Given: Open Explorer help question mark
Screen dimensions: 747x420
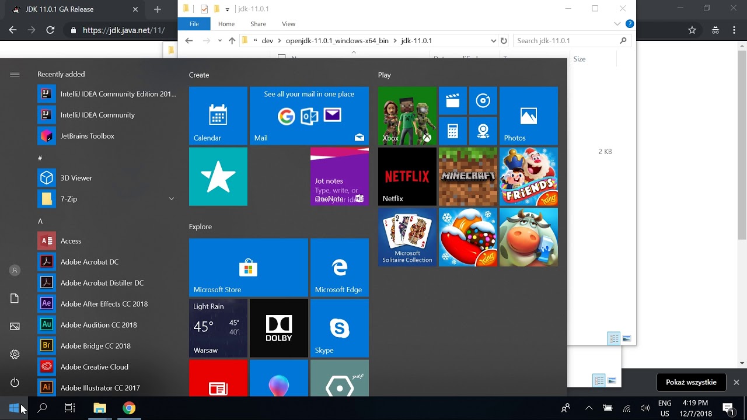Looking at the screenshot, I should (630, 24).
